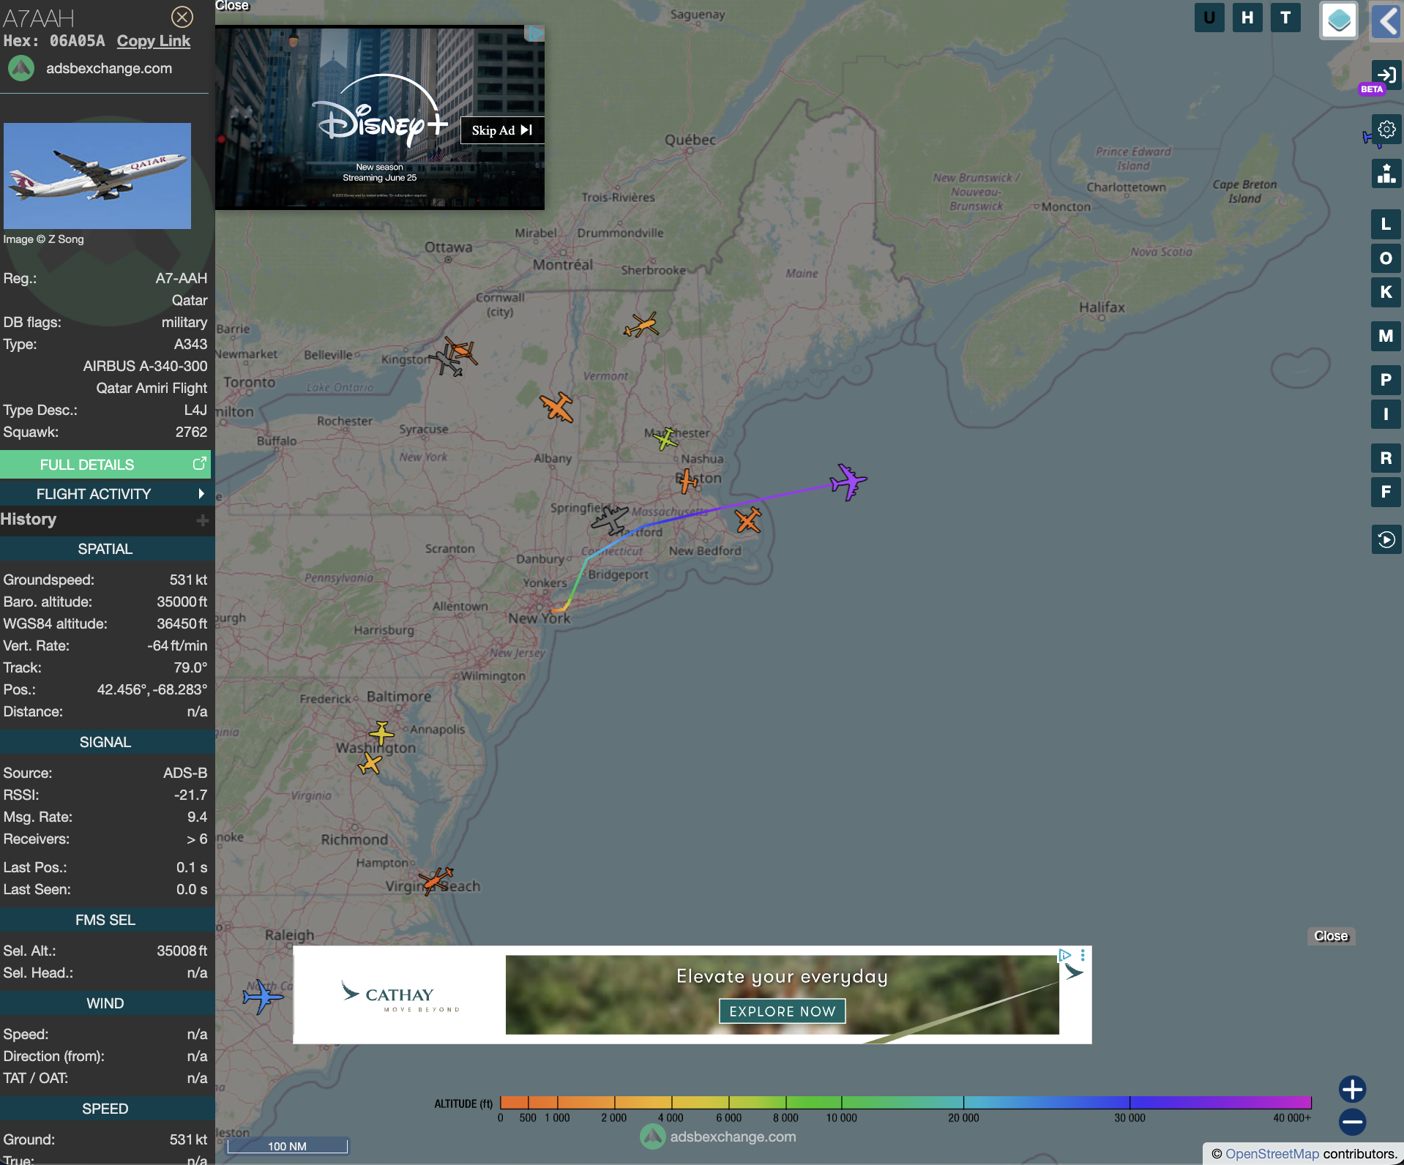
Task: Toggle the P persistence button
Action: pyautogui.click(x=1386, y=380)
